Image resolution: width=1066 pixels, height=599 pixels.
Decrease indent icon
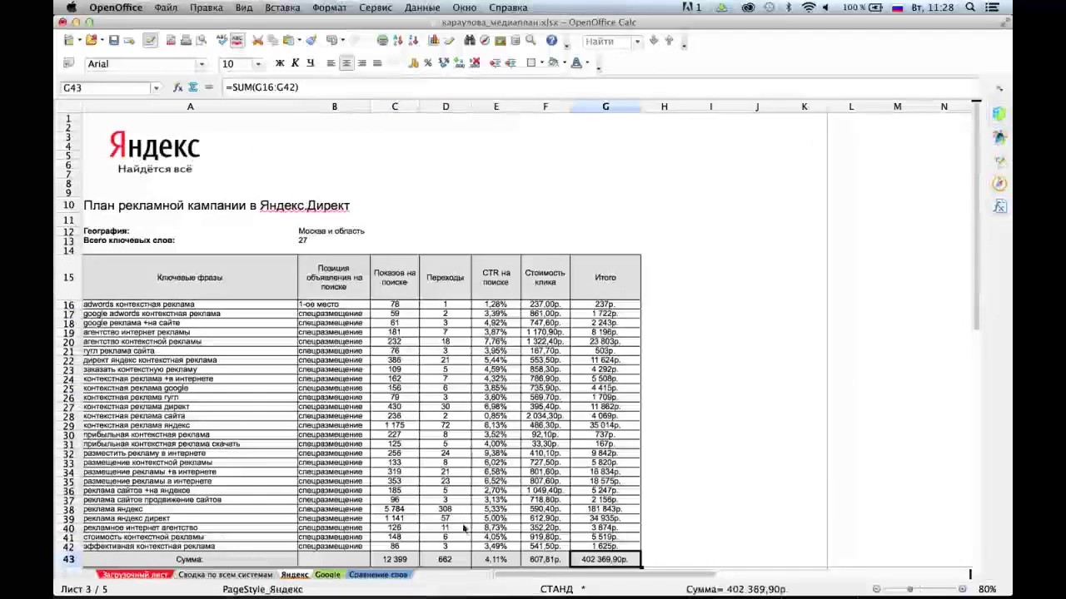[x=495, y=63]
